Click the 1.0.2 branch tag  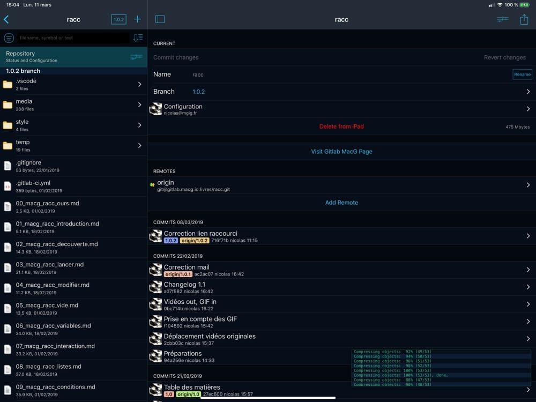pos(170,240)
